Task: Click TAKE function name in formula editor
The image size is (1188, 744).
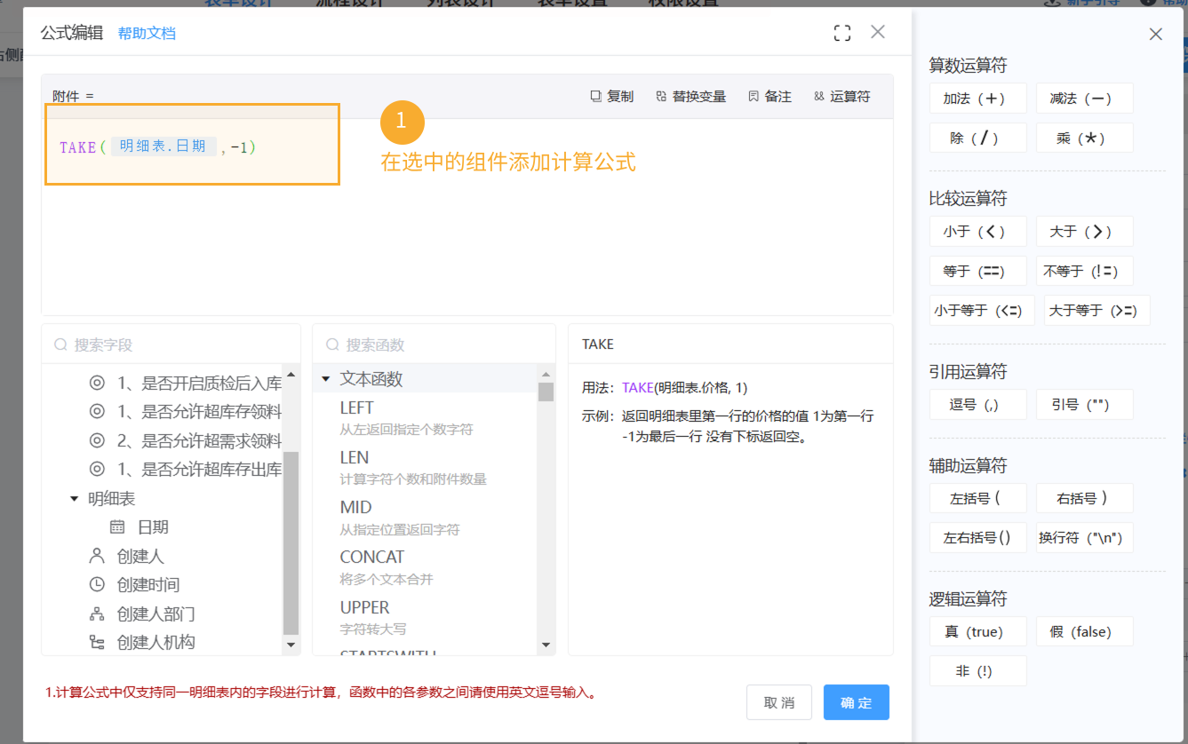Action: pyautogui.click(x=78, y=147)
